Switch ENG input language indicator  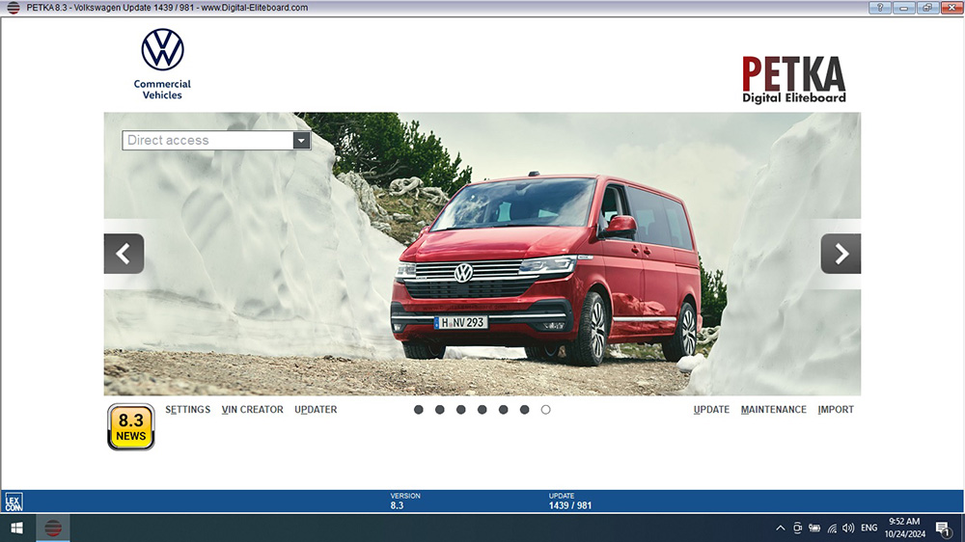click(869, 528)
